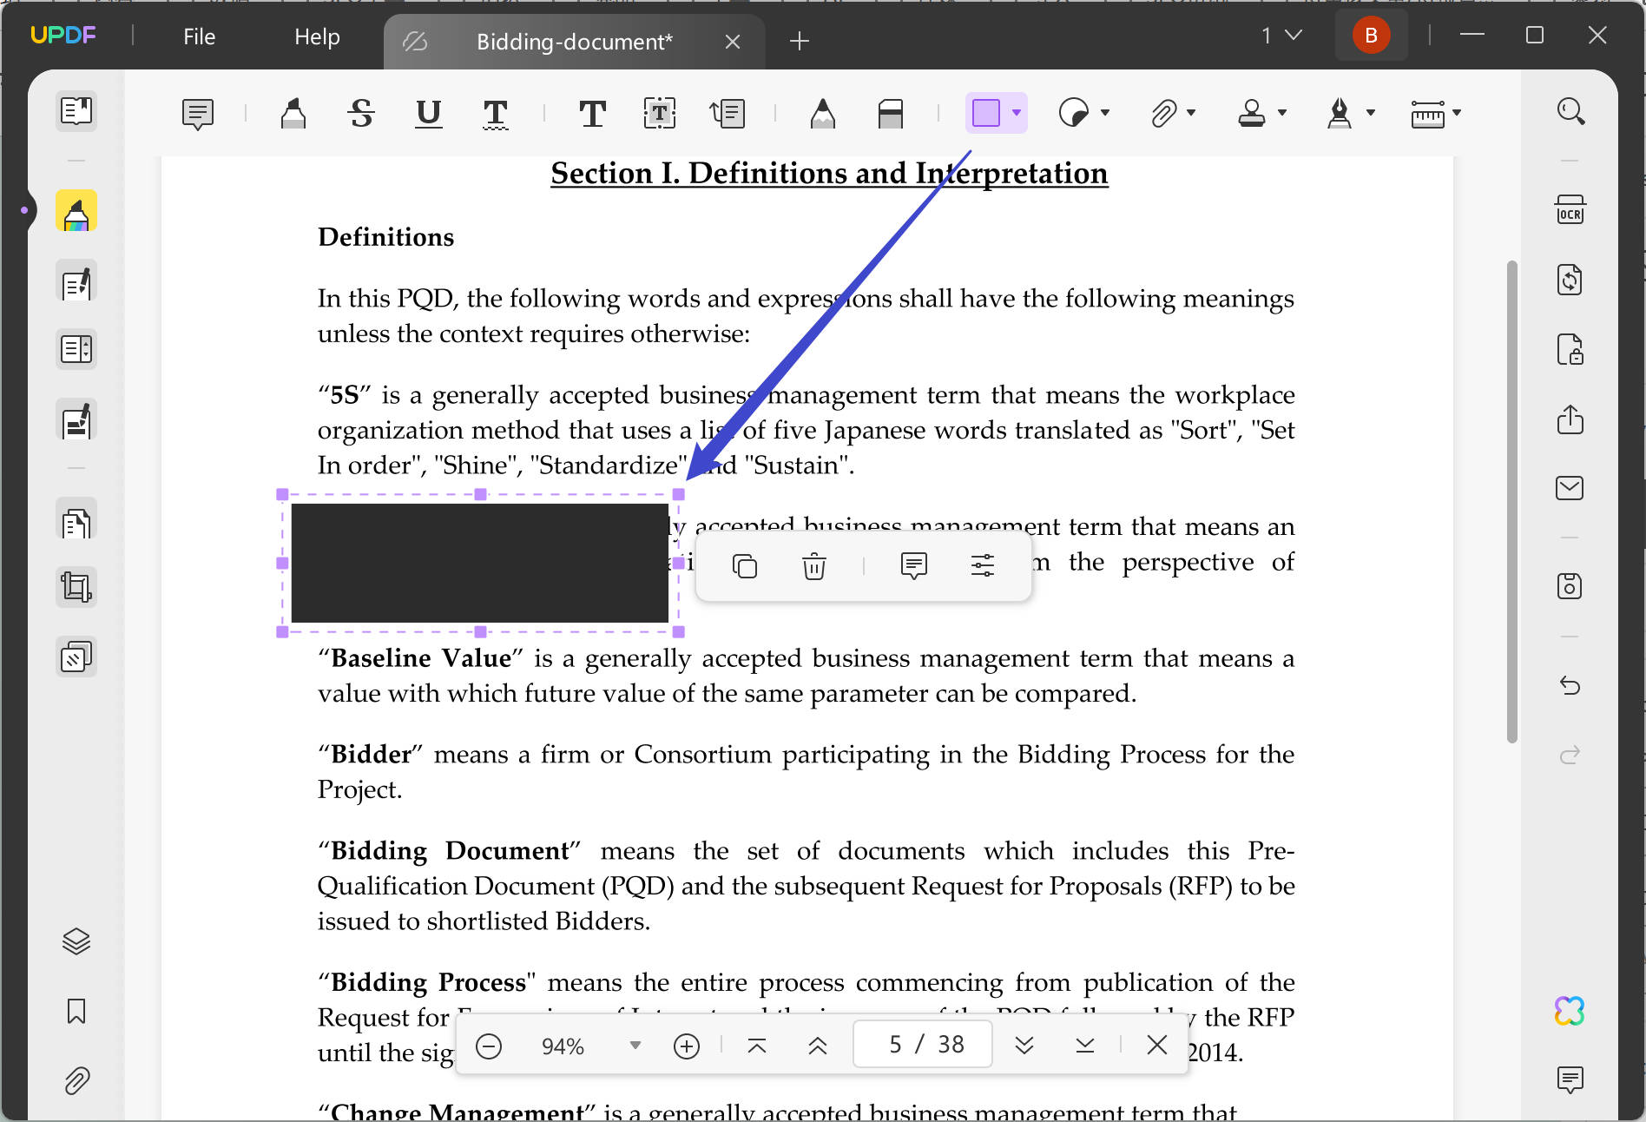This screenshot has width=1646, height=1122.
Task: Click the page number input field
Action: [922, 1045]
